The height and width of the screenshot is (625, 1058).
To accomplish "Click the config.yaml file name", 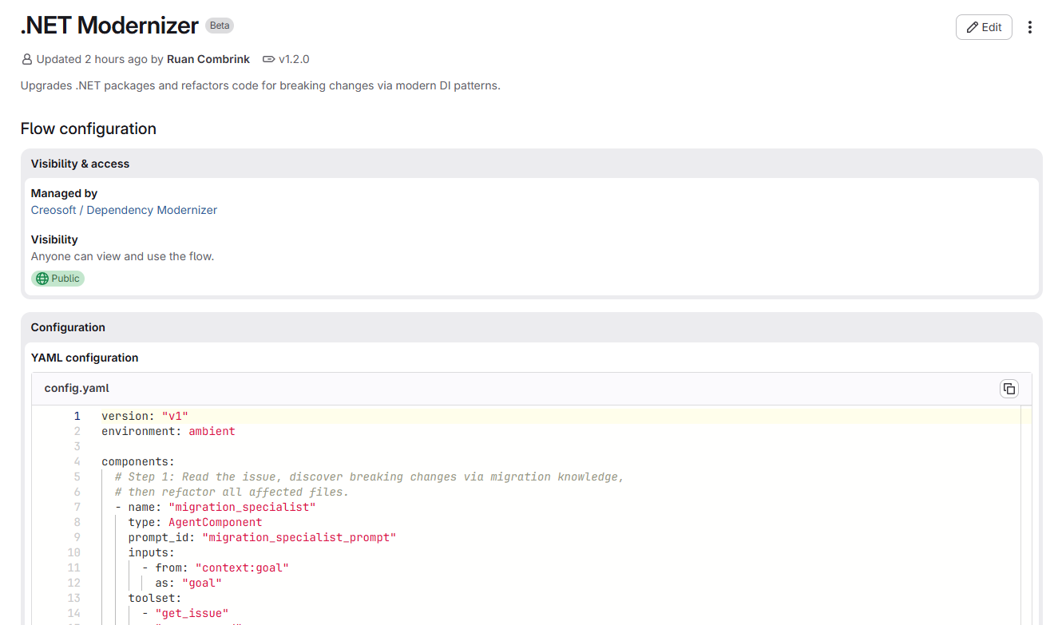I will (x=77, y=389).
